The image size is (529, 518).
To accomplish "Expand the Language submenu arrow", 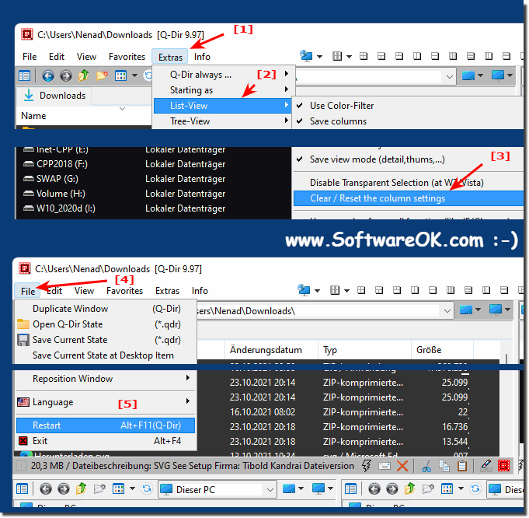I will click(x=187, y=401).
